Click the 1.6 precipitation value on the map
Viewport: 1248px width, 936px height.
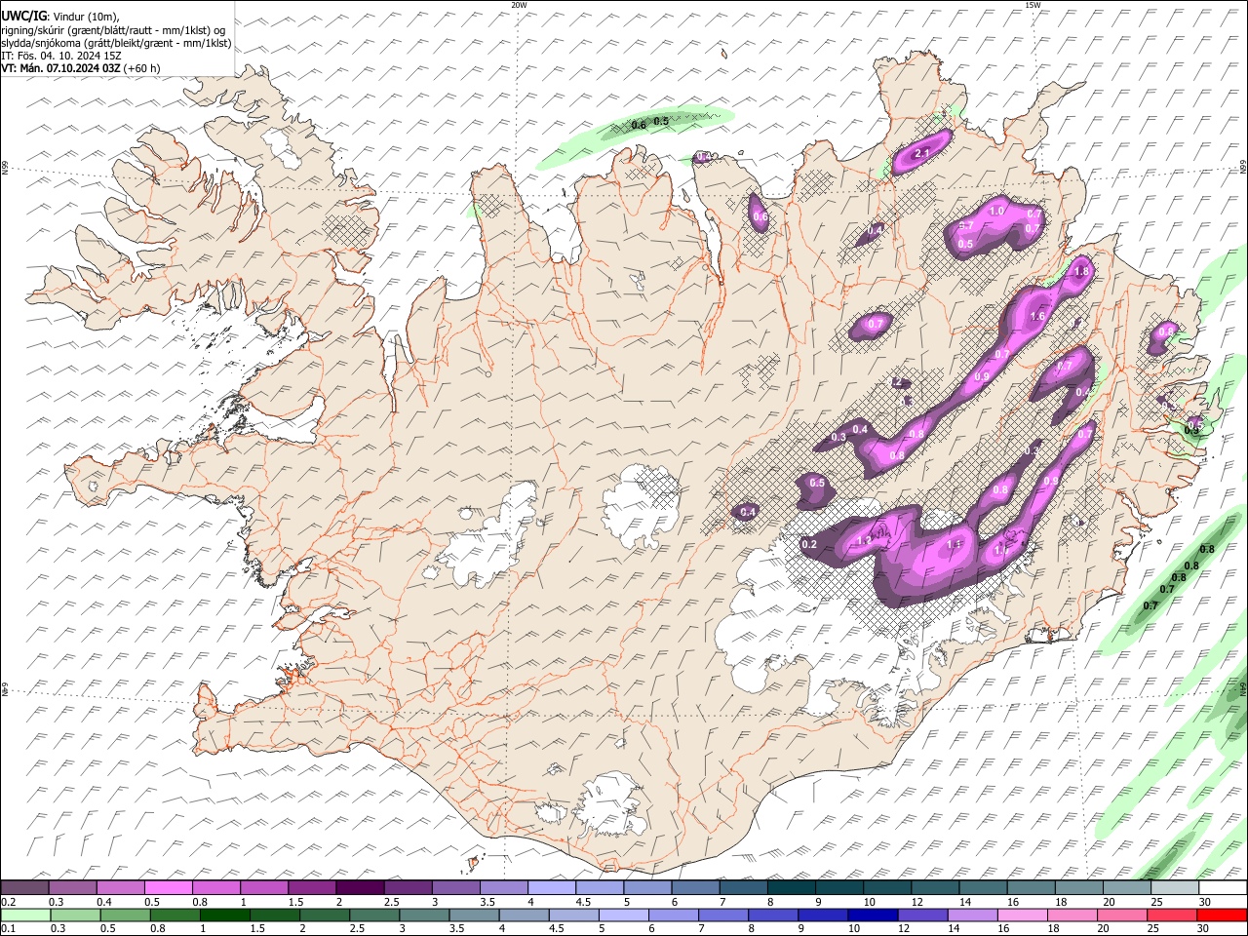click(1037, 316)
